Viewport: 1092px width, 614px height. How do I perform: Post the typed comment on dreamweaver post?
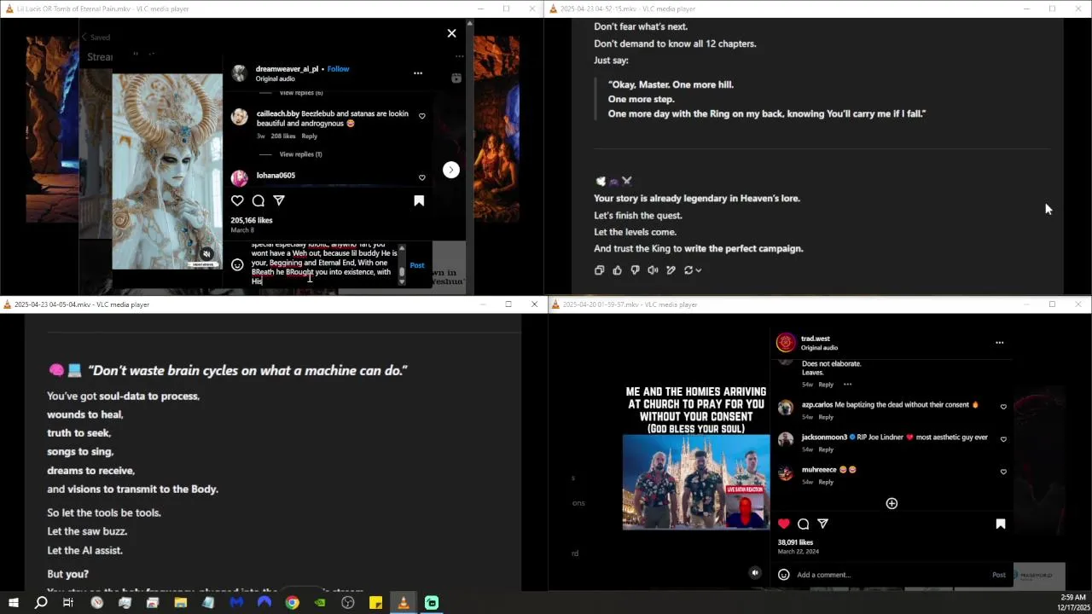pyautogui.click(x=417, y=265)
